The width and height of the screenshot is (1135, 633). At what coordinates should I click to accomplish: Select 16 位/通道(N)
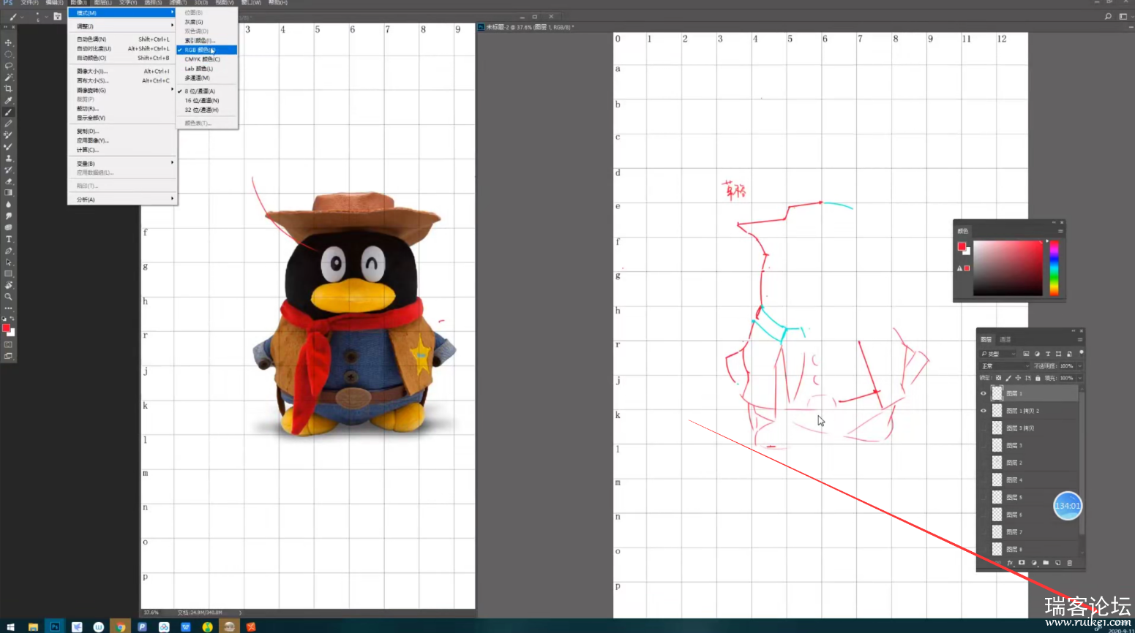[207, 101]
